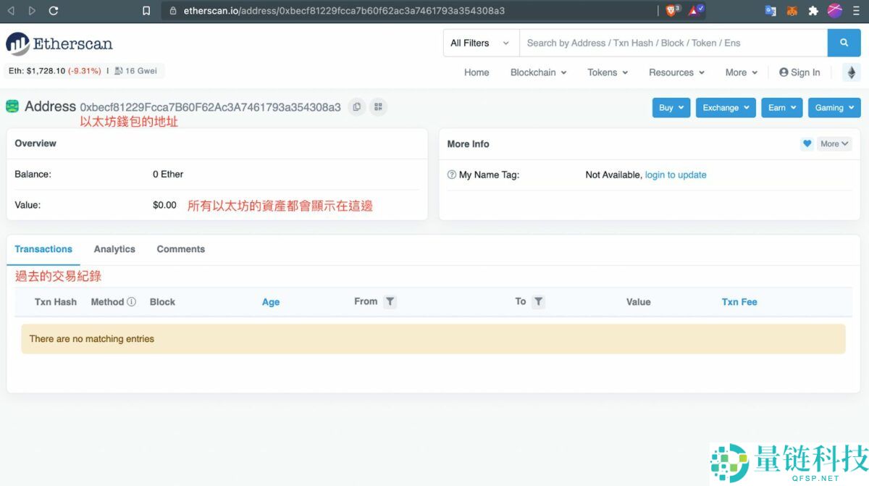Click the Etherscan logo
The image size is (869, 486).
pyautogui.click(x=59, y=43)
